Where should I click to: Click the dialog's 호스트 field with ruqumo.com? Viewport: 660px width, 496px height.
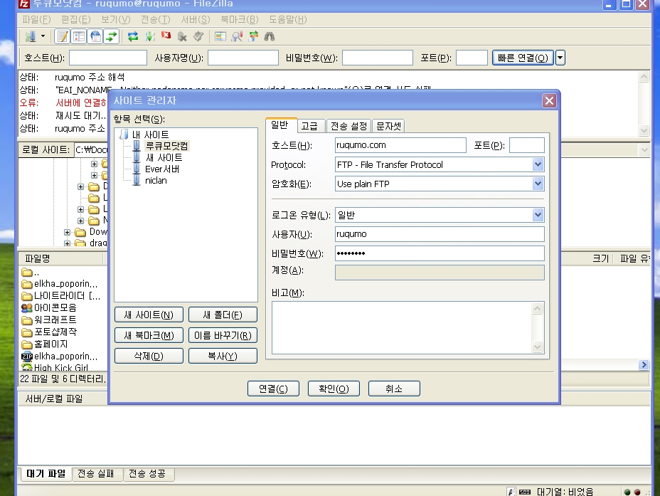pyautogui.click(x=400, y=145)
